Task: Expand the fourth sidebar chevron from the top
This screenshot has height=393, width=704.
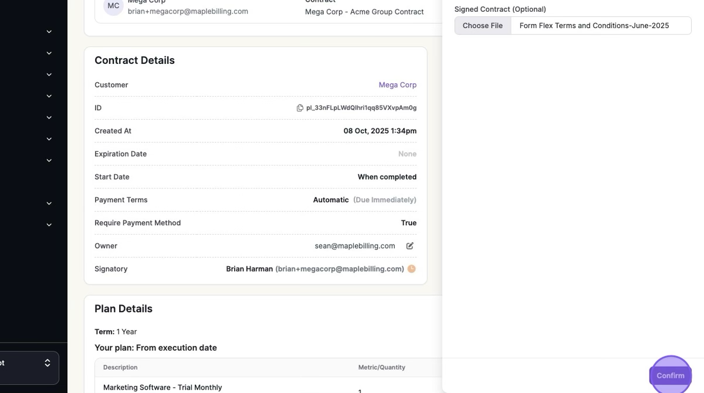Action: 49,96
